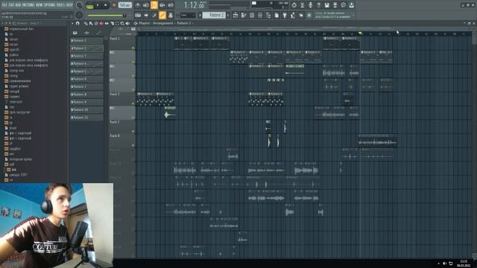Toggle typing keyboard to piano icon
This screenshot has height=268, width=477.
point(138,15)
